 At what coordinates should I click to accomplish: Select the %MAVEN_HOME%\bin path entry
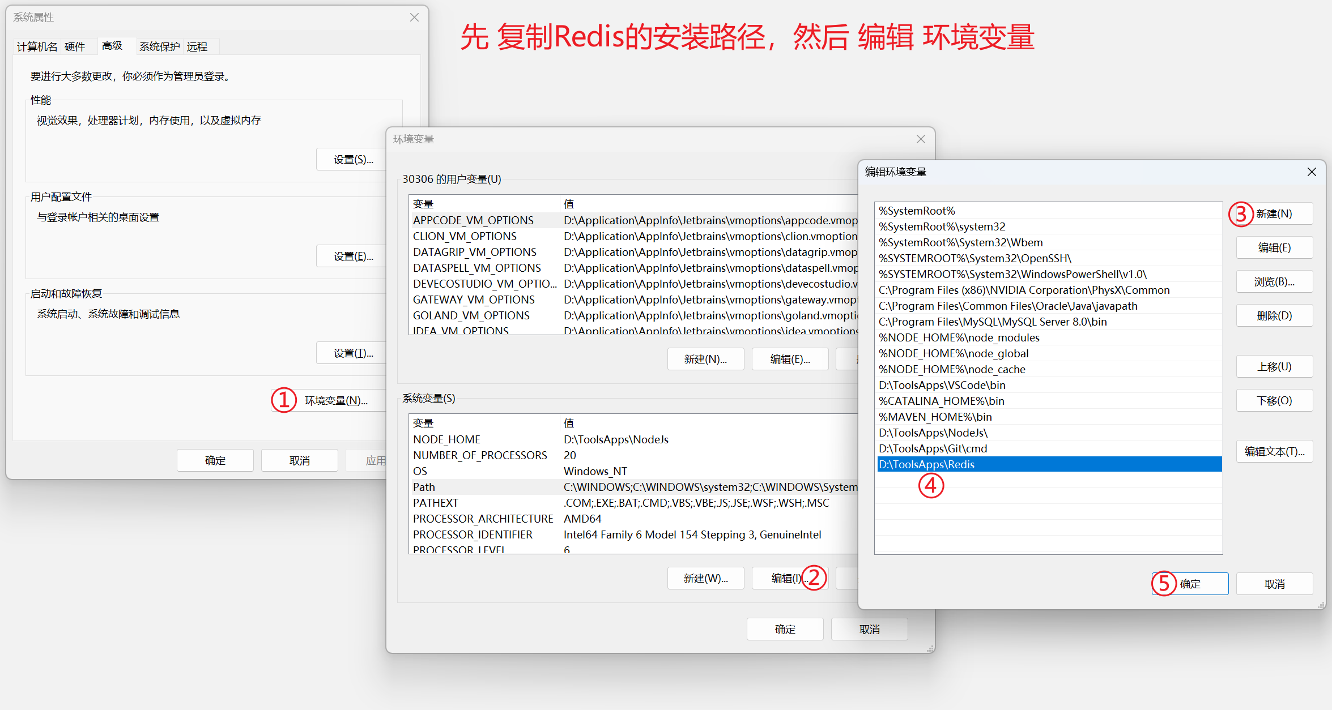click(935, 417)
